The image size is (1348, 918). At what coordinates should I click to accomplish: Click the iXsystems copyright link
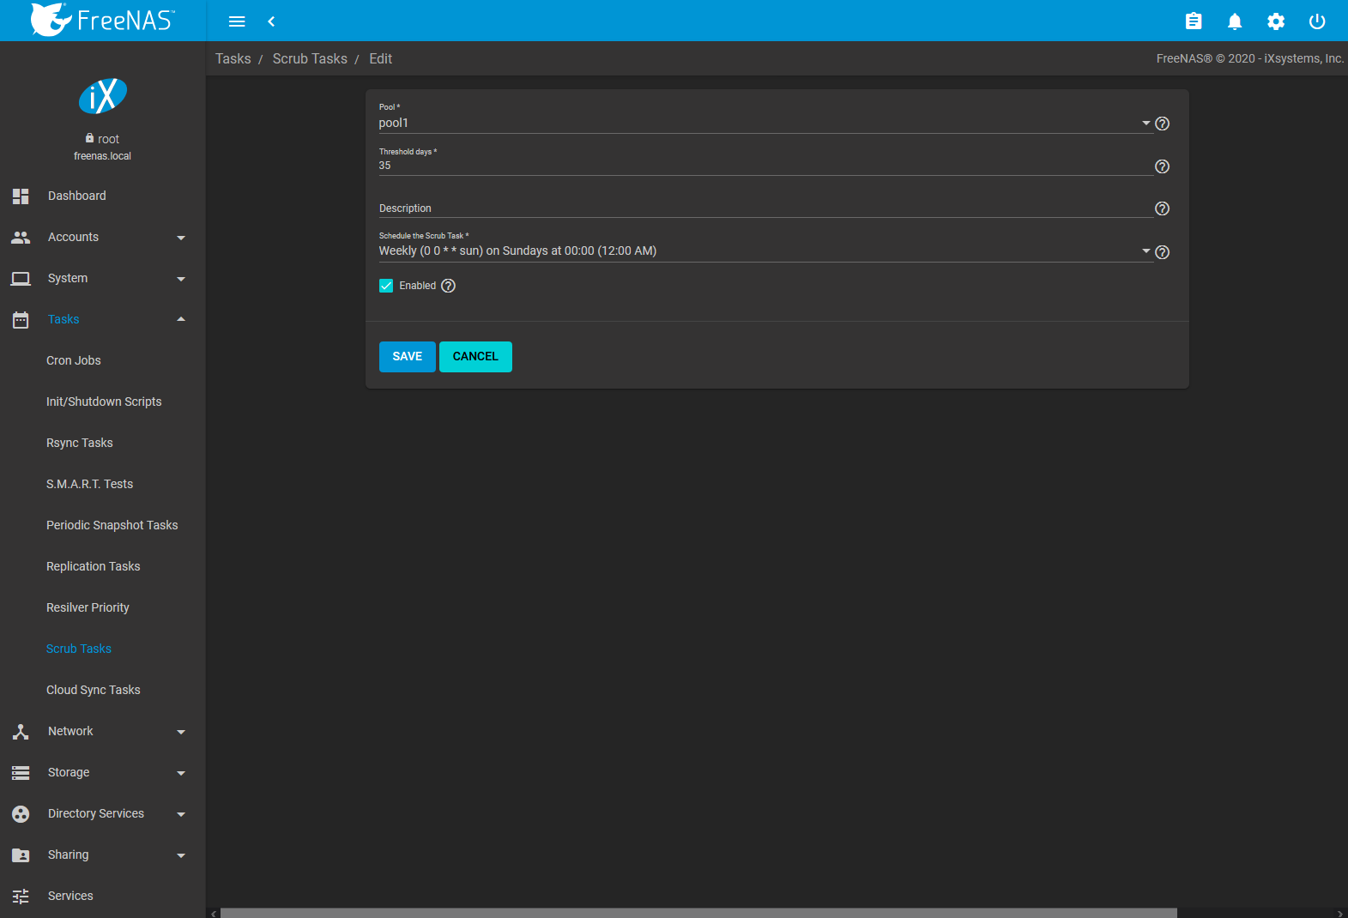point(1250,58)
